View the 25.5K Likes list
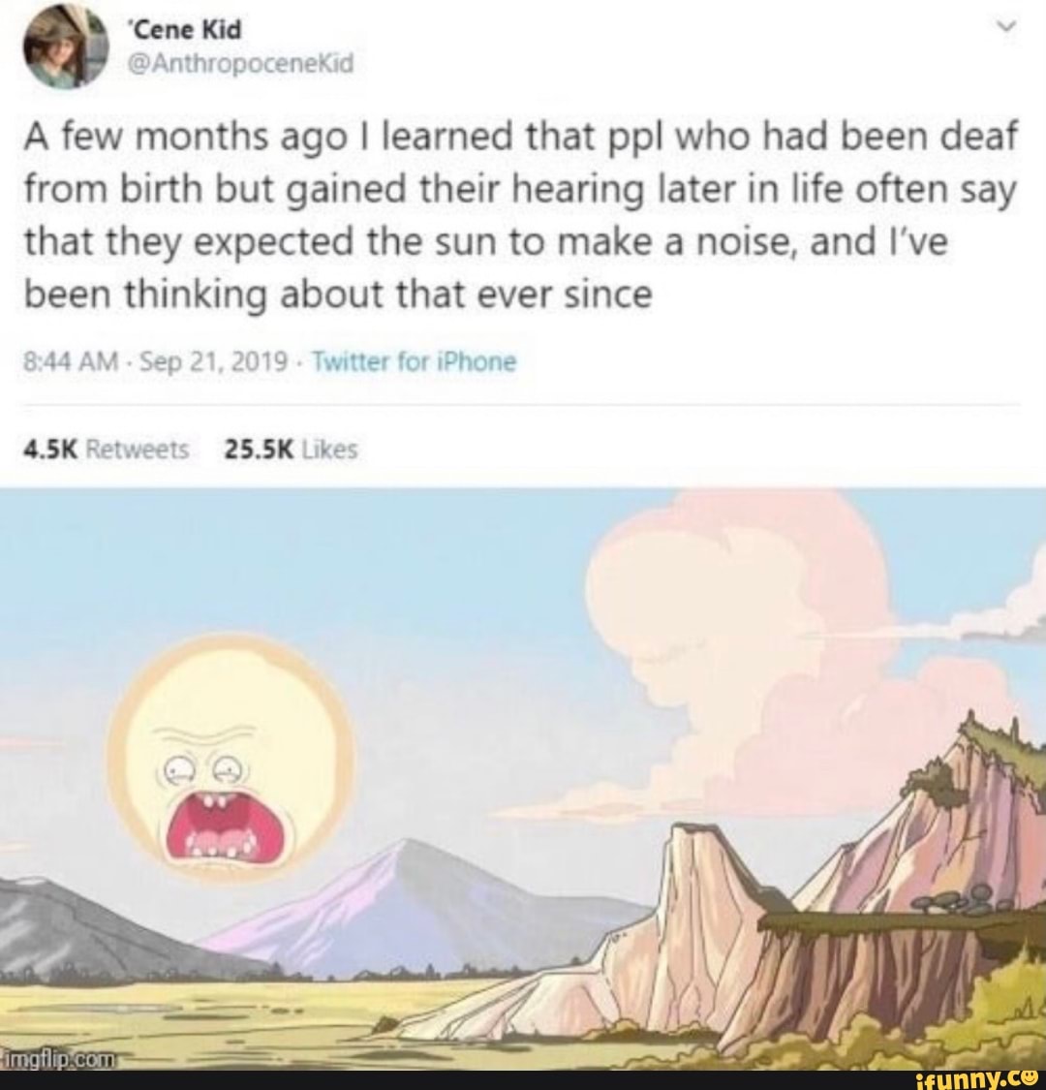 pyautogui.click(x=292, y=451)
